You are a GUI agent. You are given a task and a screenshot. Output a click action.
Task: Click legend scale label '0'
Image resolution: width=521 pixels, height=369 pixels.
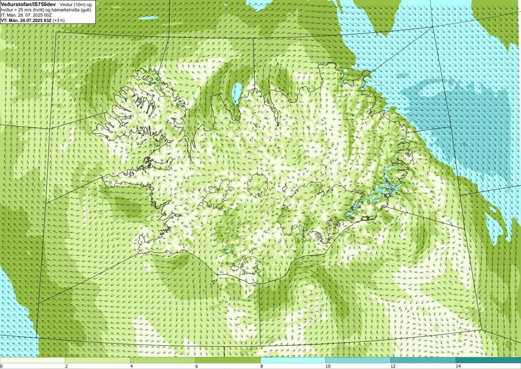tap(1, 366)
